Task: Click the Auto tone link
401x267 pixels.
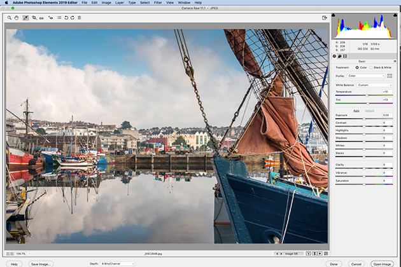Action: (356, 111)
